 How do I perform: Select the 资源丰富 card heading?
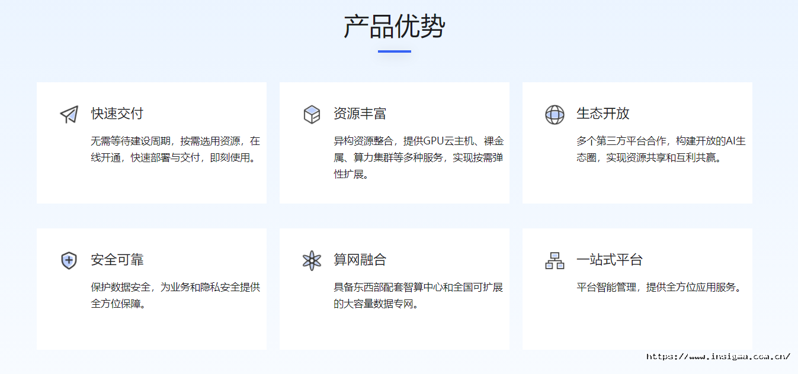pos(360,114)
